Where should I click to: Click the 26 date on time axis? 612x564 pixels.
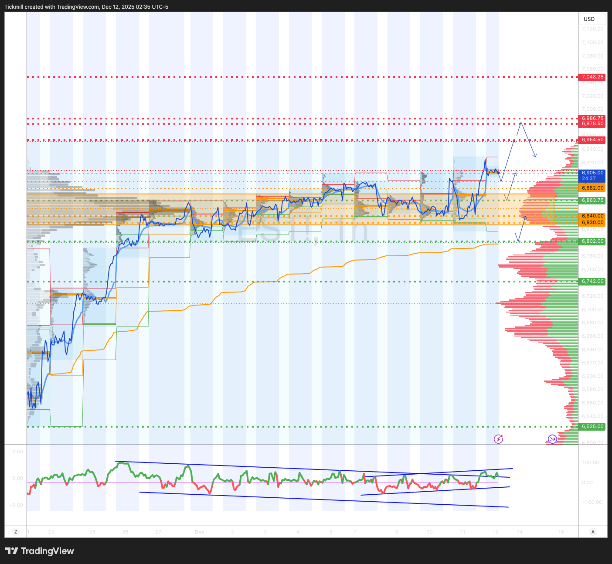[126, 532]
